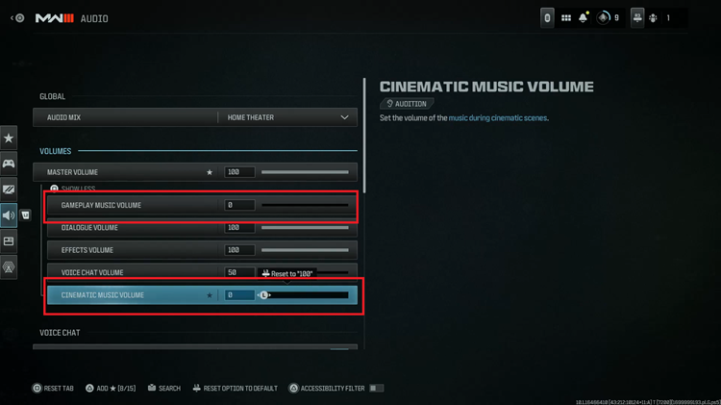This screenshot has width=721, height=405.
Task: Open the Network settings sidebar icon
Action: click(9, 266)
